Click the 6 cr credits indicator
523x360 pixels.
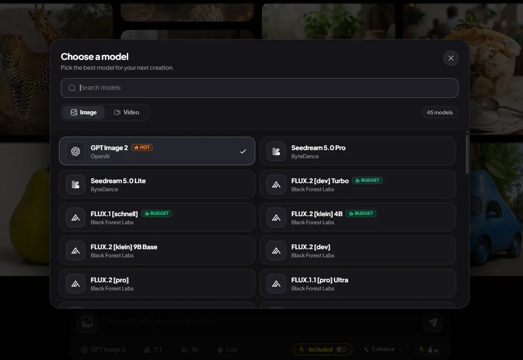(x=430, y=349)
